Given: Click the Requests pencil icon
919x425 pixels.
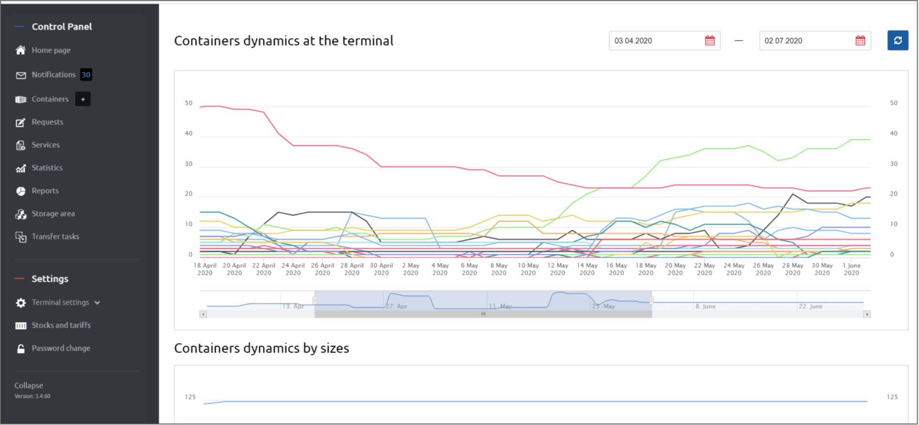Looking at the screenshot, I should 20,122.
